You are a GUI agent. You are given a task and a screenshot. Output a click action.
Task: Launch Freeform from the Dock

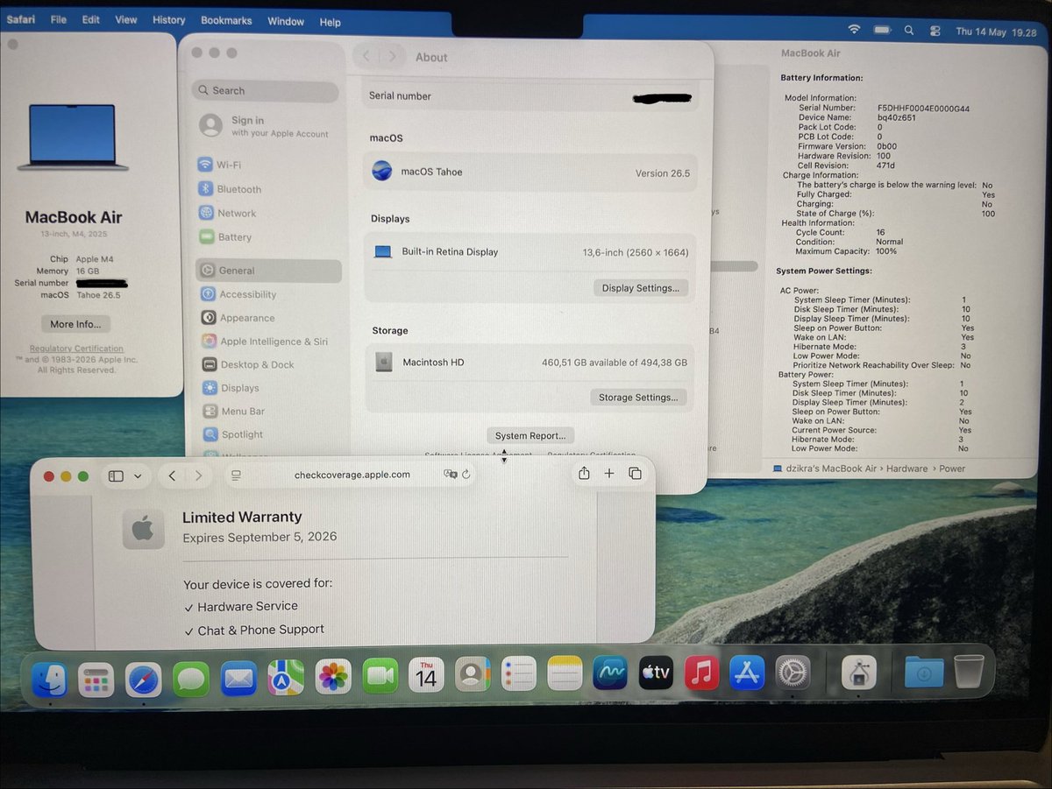pyautogui.click(x=610, y=673)
